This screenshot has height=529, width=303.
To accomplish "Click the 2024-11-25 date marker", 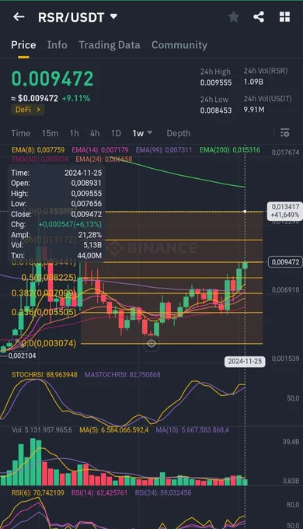I will [245, 361].
